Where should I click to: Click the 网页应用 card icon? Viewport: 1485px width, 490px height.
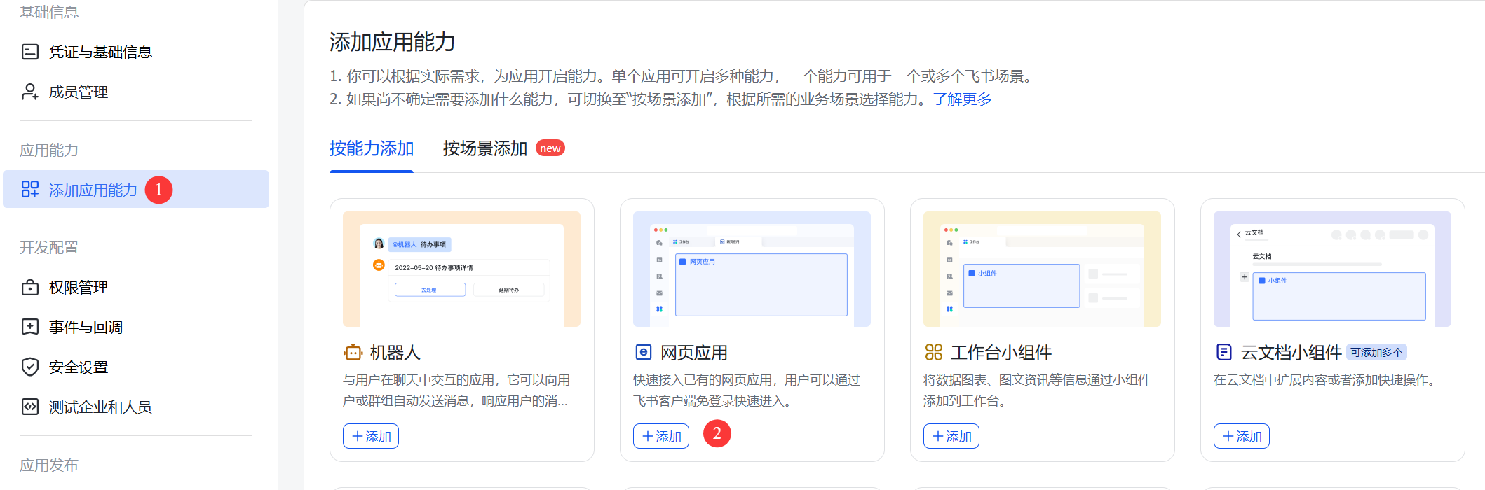(x=643, y=353)
